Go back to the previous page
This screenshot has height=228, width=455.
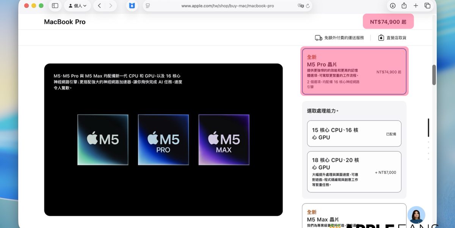pyautogui.click(x=99, y=6)
